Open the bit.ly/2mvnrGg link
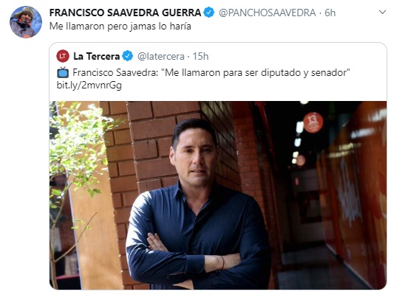 point(89,85)
